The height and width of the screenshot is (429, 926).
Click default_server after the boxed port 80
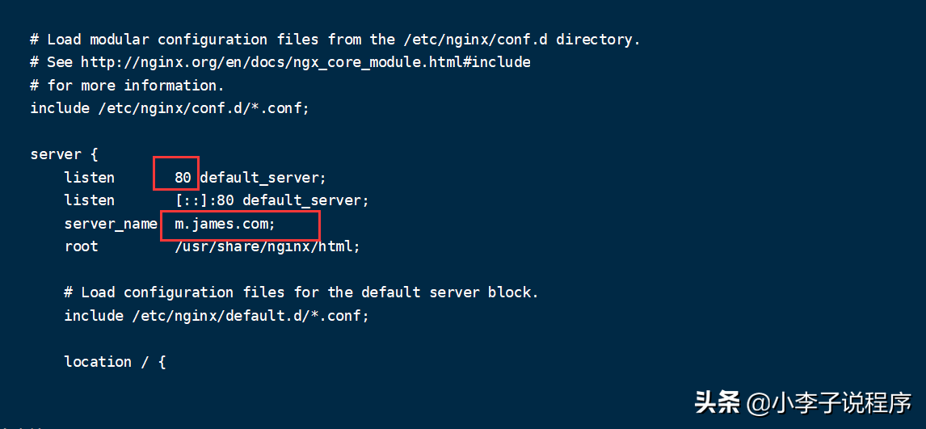point(263,177)
